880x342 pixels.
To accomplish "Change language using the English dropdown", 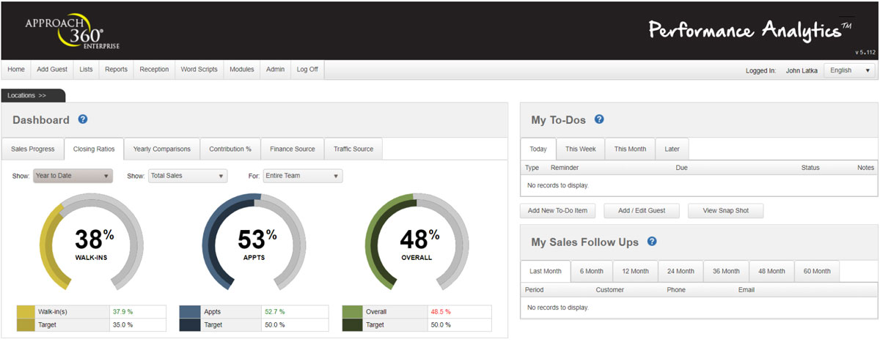I will click(x=848, y=70).
